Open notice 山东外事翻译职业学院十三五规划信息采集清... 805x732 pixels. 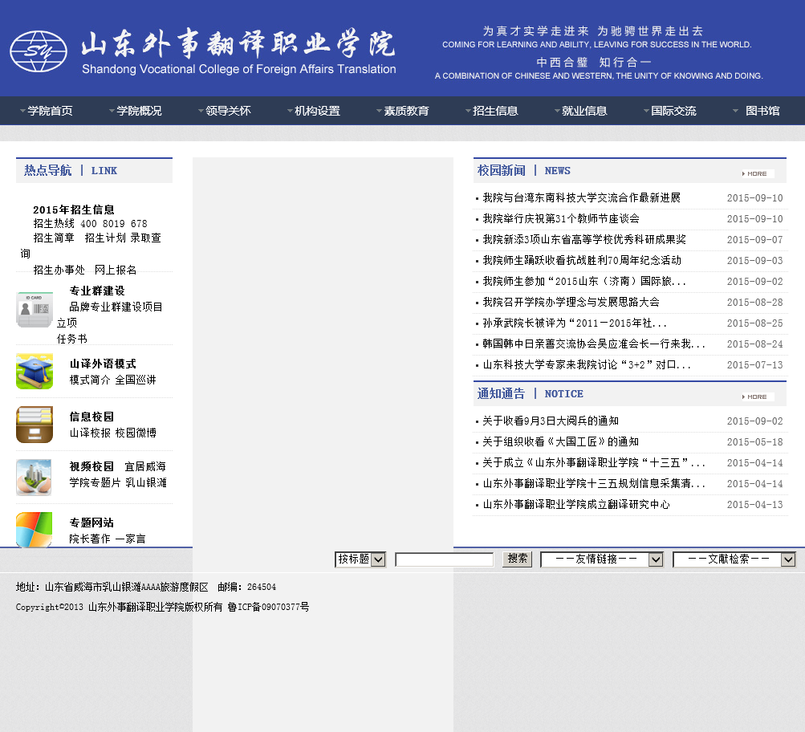[594, 483]
